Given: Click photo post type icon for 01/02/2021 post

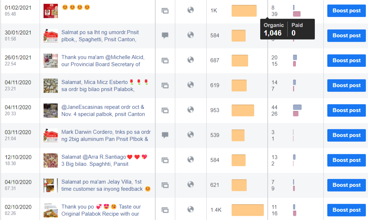Looking at the screenshot, I should tap(165, 11).
